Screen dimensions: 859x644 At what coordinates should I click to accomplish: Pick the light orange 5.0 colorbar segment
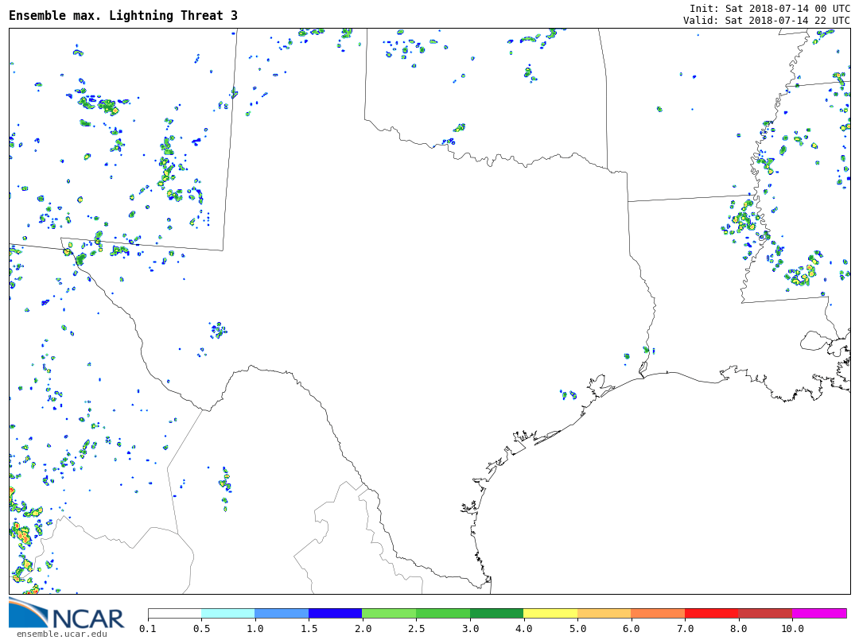604,613
